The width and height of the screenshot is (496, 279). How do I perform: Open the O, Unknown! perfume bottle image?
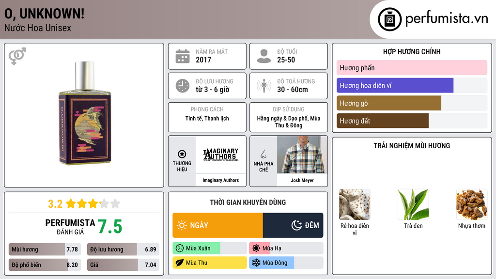click(x=85, y=113)
